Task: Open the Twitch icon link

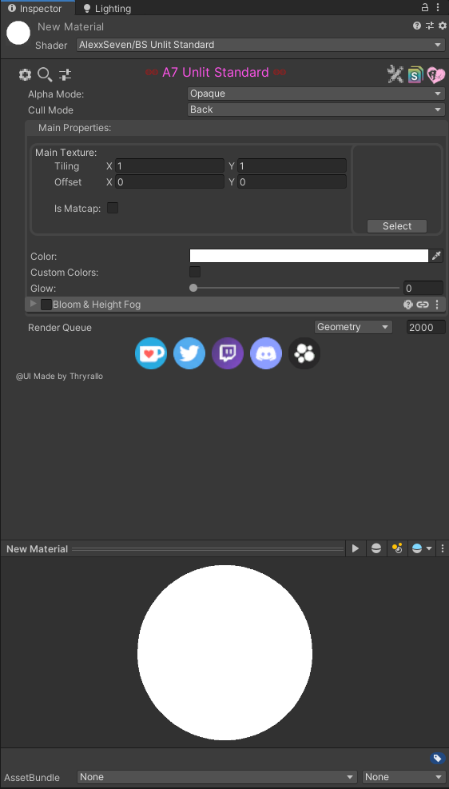Action: [227, 354]
